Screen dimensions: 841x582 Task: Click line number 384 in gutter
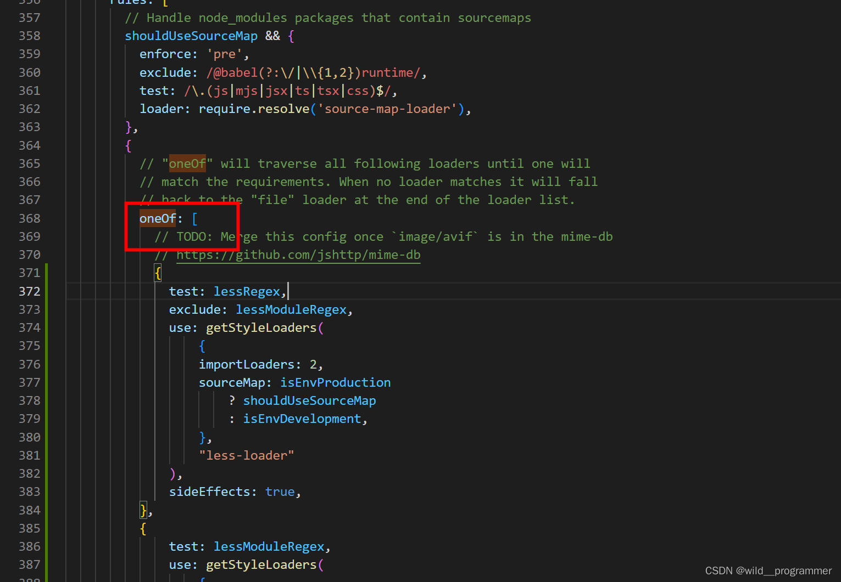tap(30, 510)
